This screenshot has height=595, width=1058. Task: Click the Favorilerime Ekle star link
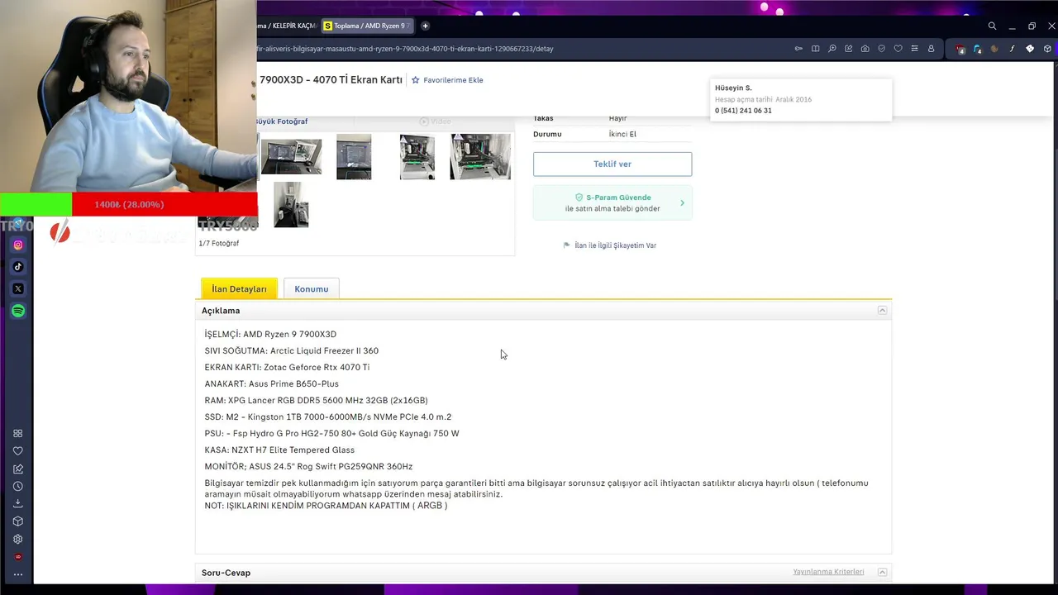click(x=447, y=80)
